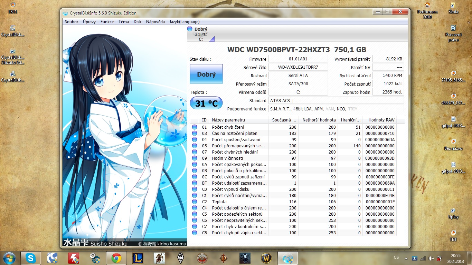Click the Nejhorší hodnota column header
Viewport: 472px width, 265px height.
[x=319, y=120]
